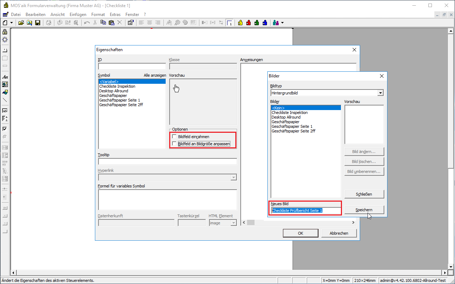Click the Paste clipboard toolbar icon

coord(111,23)
